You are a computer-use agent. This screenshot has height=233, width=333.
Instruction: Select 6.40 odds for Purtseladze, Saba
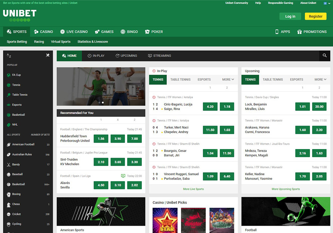tap(227, 176)
